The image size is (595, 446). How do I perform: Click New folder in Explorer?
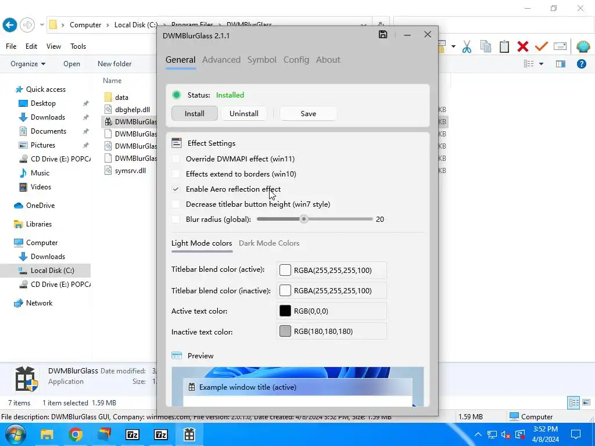click(114, 64)
